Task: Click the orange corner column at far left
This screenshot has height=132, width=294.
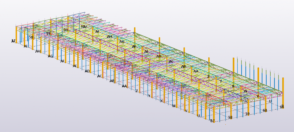Action: 17,35
